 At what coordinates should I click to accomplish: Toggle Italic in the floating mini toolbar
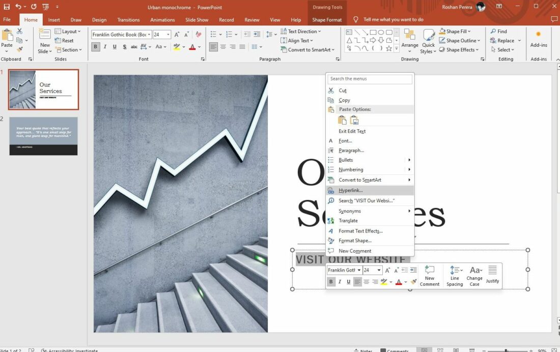click(x=340, y=282)
